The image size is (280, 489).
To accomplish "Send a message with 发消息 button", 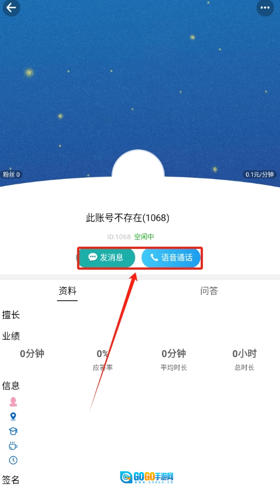I will 106,258.
